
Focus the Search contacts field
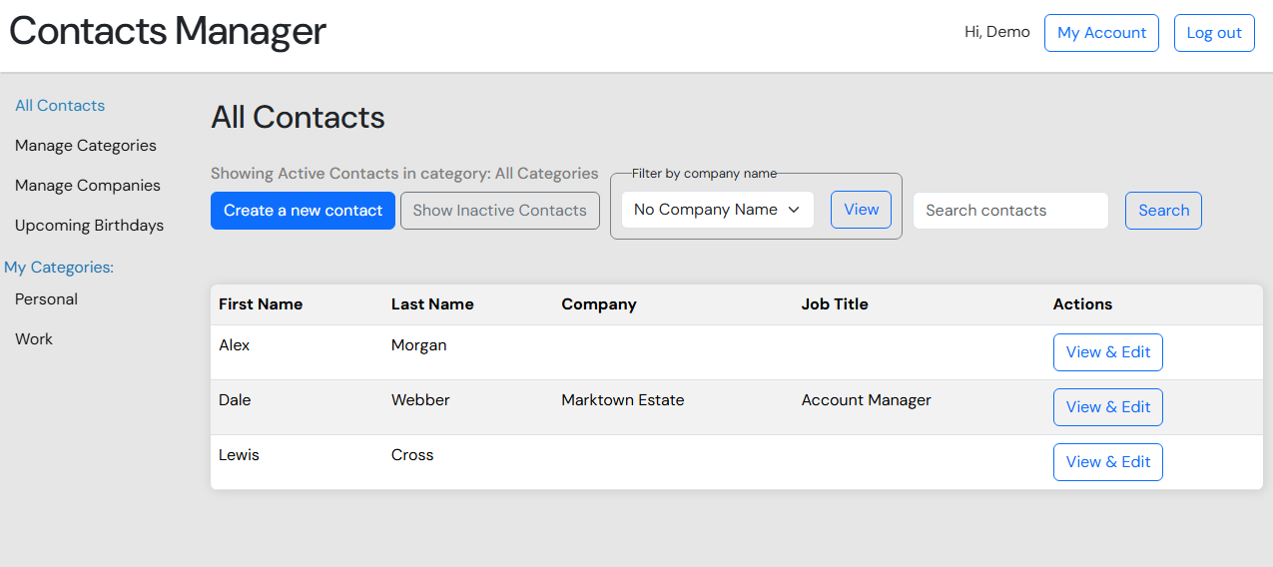pos(1010,211)
